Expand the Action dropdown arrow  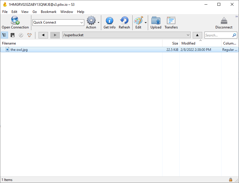pyautogui.click(x=98, y=22)
